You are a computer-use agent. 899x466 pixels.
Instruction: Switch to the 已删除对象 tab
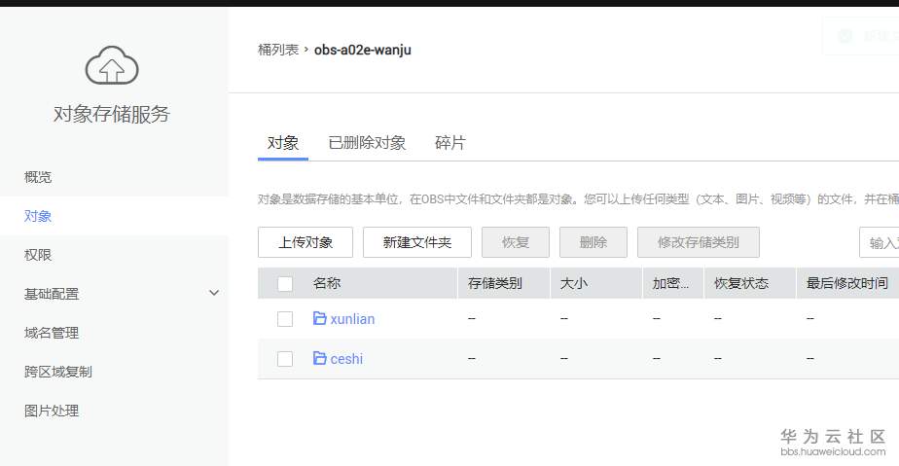pyautogui.click(x=367, y=143)
